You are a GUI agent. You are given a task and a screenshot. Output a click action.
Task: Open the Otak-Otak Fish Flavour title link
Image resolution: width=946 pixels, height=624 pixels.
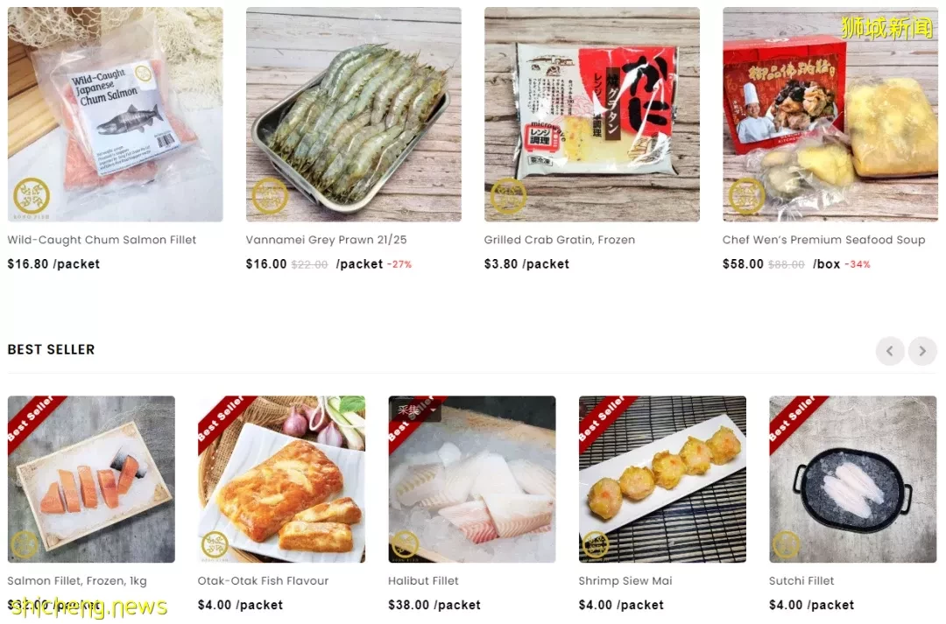coord(263,580)
